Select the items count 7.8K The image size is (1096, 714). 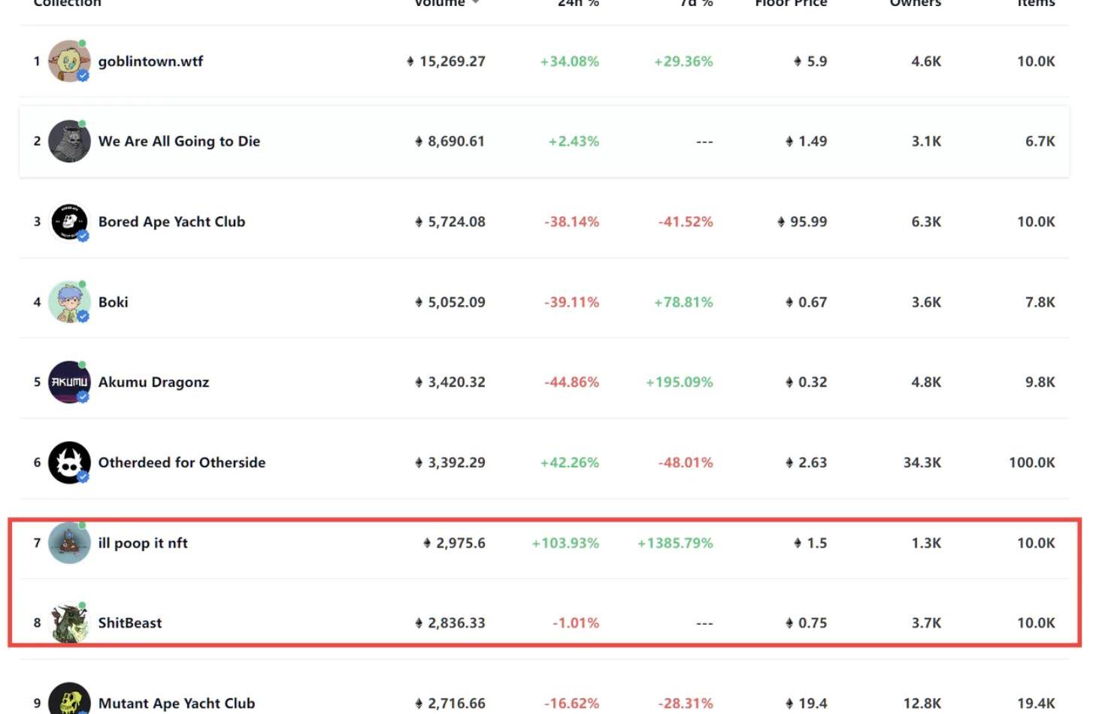[1040, 302]
